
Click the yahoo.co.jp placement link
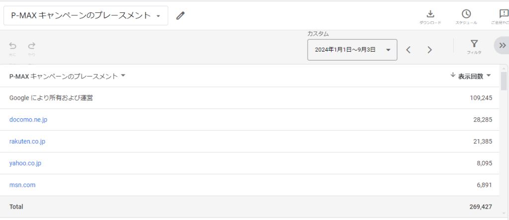[x=25, y=163]
